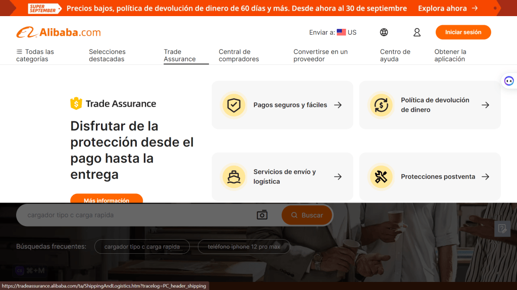Click the banner promotion text about Precios bajos
The width and height of the screenshot is (517, 290).
(x=237, y=8)
